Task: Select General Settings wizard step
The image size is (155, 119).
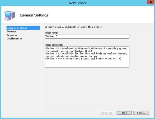Action: (x=23, y=28)
